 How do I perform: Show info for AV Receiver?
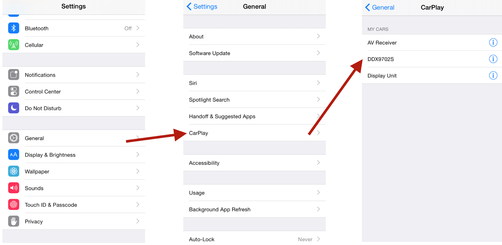tap(493, 42)
